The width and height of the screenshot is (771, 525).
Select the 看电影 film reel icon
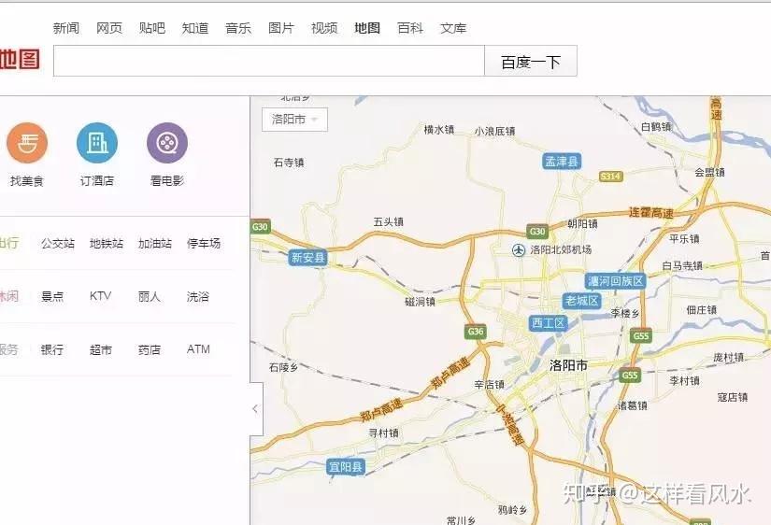(x=167, y=143)
